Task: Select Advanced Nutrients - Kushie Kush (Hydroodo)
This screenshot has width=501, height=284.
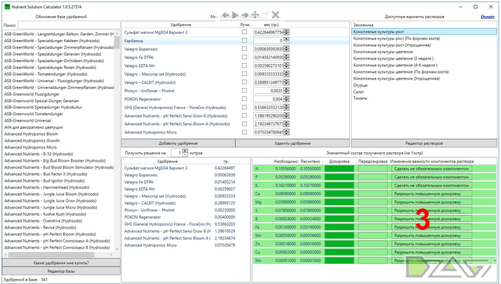Action: 45,214
